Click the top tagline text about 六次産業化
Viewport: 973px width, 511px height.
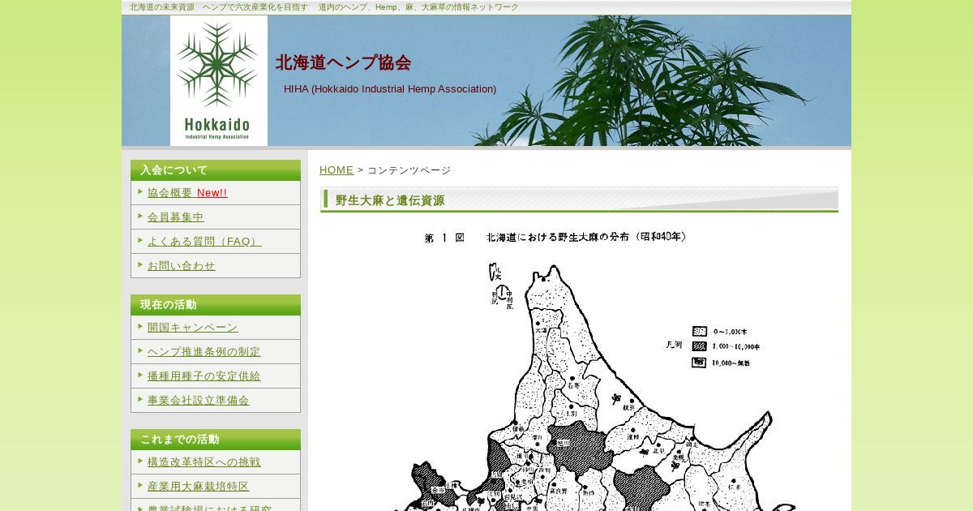(324, 7)
